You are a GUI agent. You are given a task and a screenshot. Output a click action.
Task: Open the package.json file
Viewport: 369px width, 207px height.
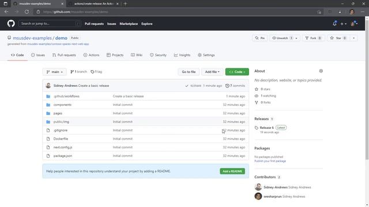point(63,156)
